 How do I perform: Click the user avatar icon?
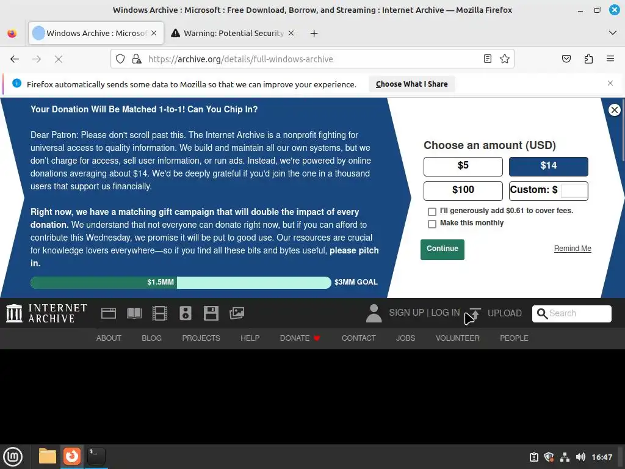click(x=374, y=313)
